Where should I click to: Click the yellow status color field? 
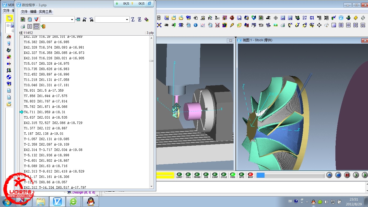click(x=165, y=175)
